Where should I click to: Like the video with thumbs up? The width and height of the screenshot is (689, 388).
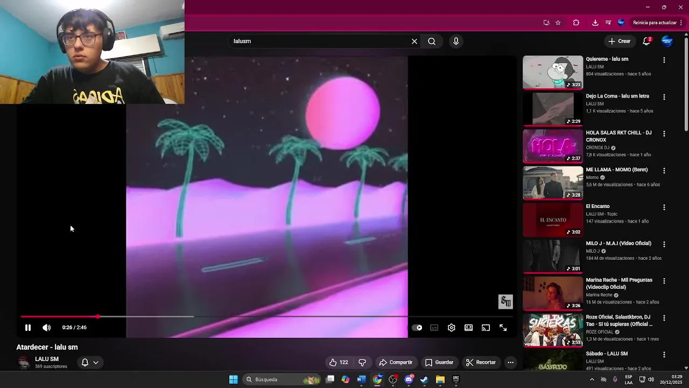(339, 362)
